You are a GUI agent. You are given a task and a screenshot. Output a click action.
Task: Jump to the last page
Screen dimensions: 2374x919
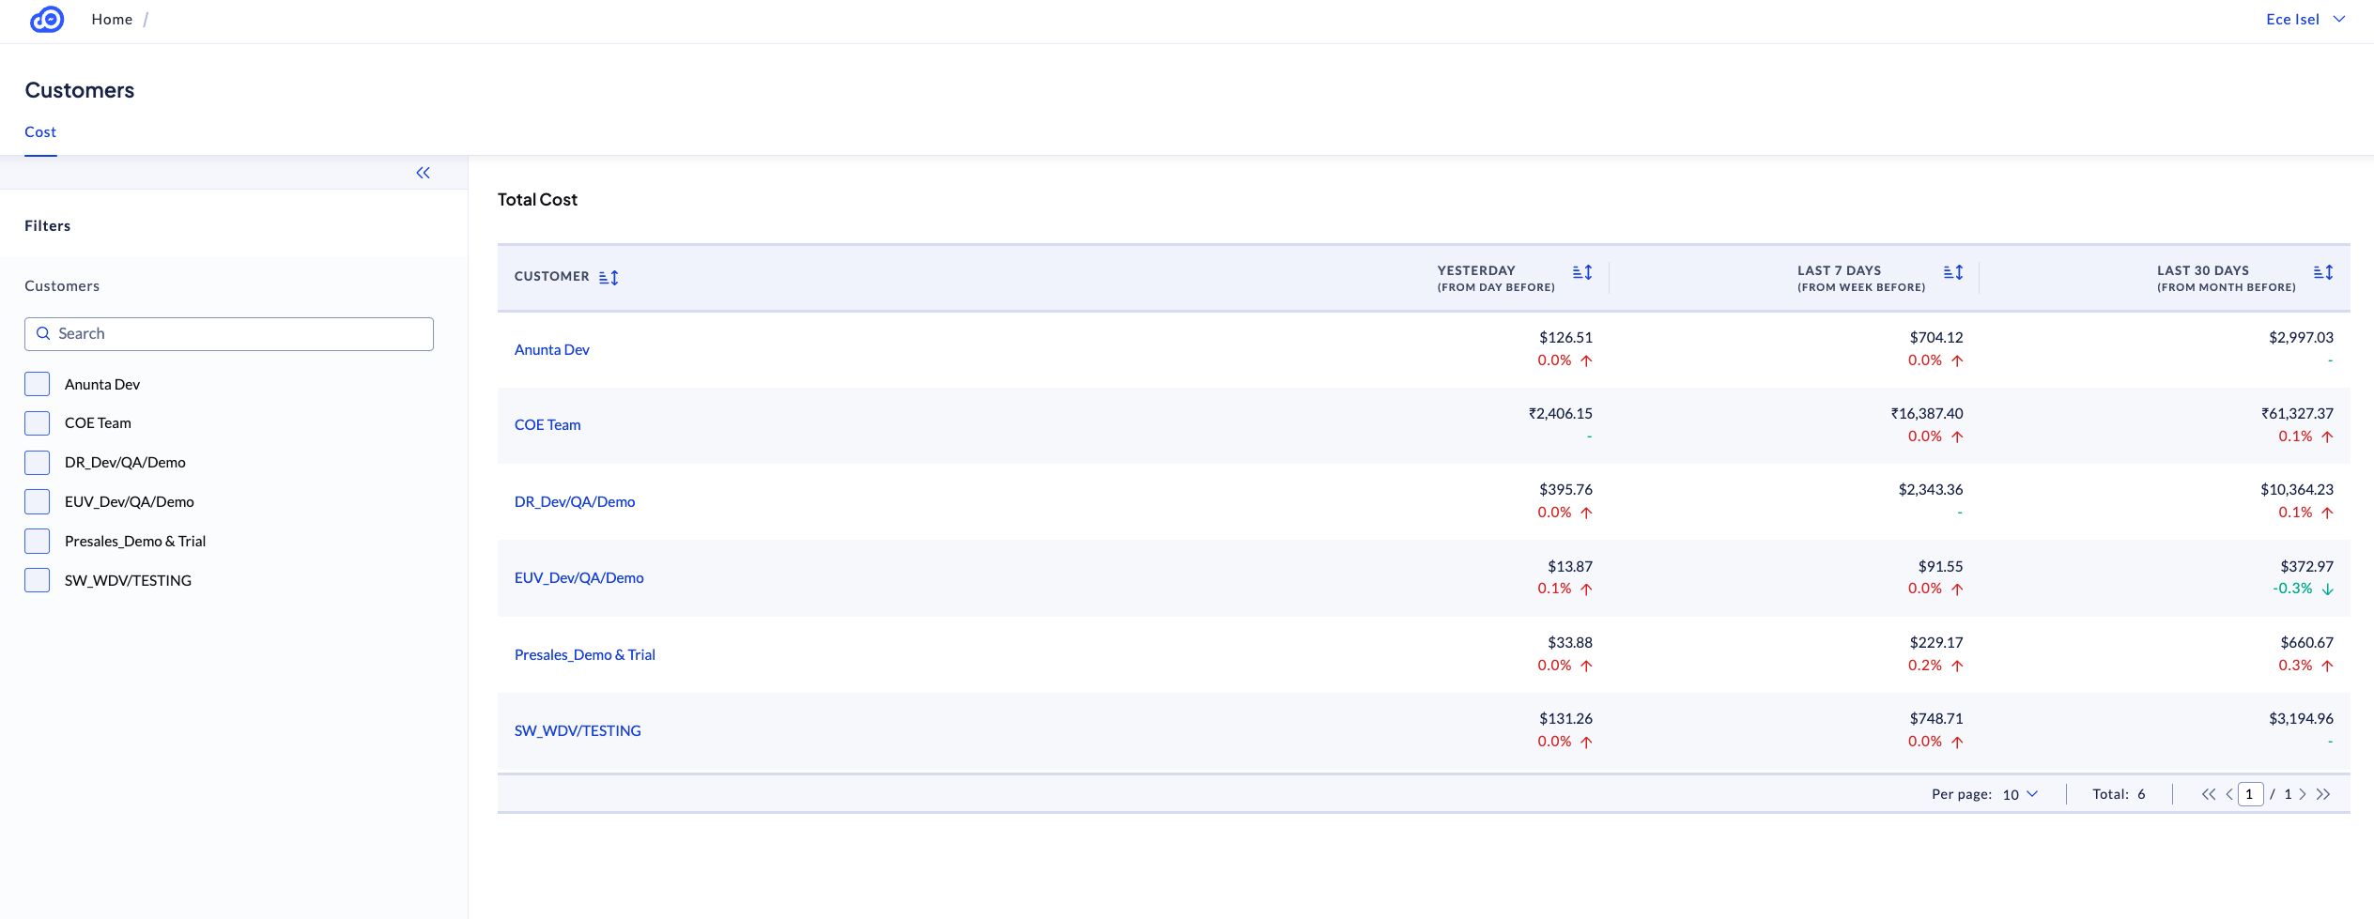tap(2323, 794)
